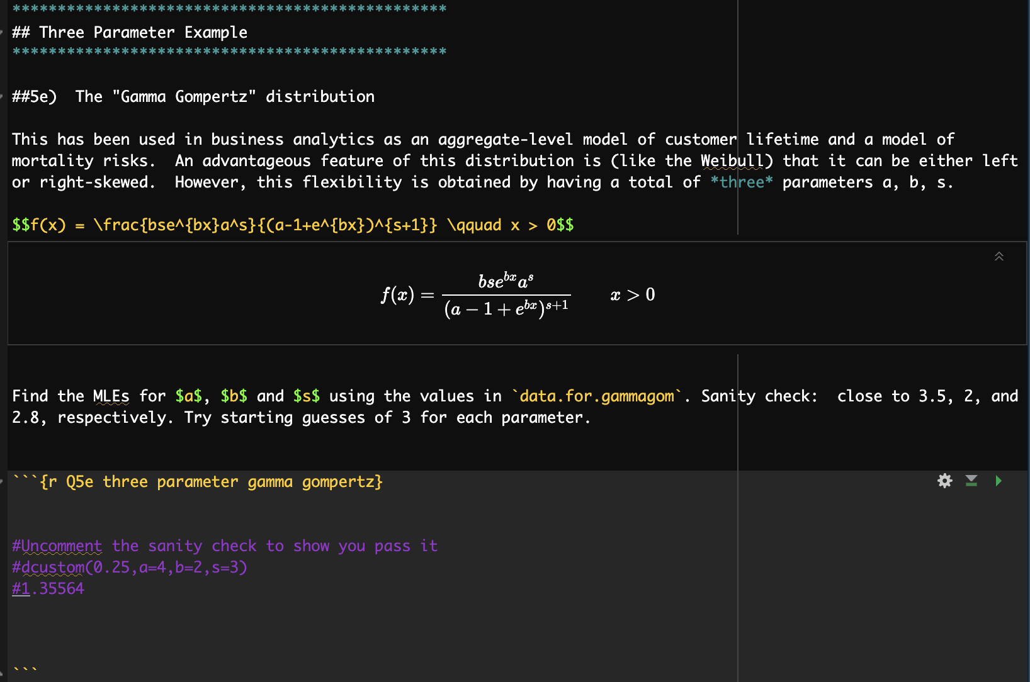Run all chunks above using the toolbar icon
Viewport: 1030px width, 682px height.
click(970, 481)
